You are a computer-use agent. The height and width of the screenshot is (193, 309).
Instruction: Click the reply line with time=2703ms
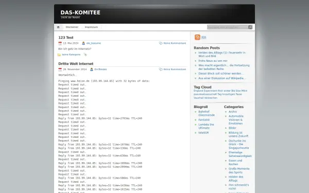click(x=100, y=118)
